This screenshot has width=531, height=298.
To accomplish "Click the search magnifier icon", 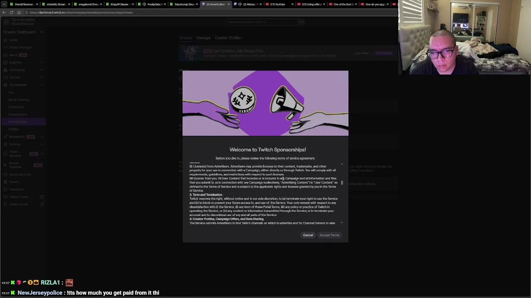I will click(302, 22).
